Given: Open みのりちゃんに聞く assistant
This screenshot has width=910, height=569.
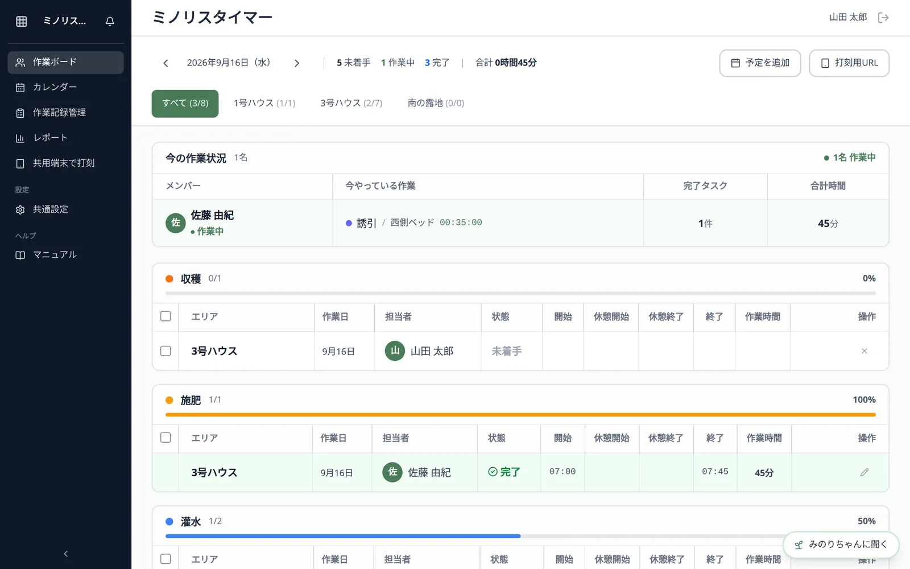Looking at the screenshot, I should coord(841,545).
